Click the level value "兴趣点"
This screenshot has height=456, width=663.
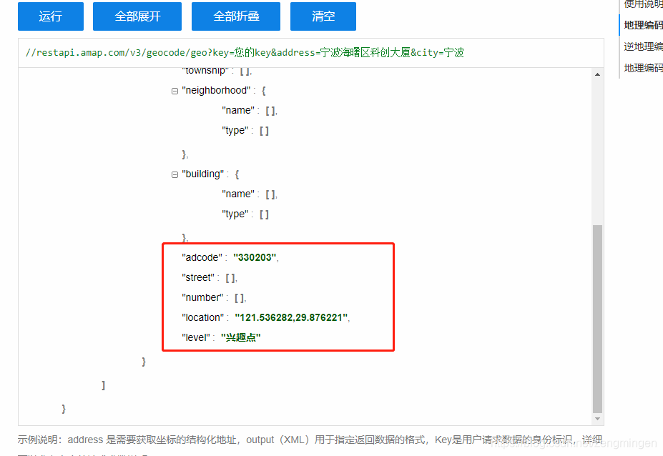[240, 337]
